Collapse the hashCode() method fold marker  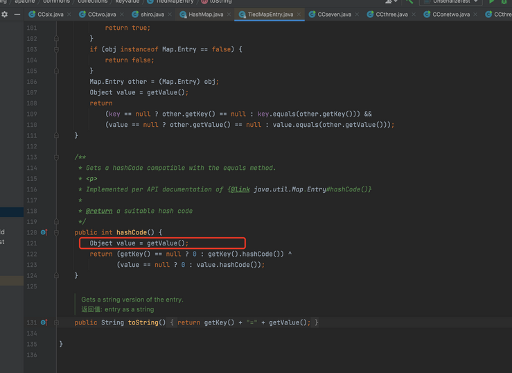pos(56,232)
